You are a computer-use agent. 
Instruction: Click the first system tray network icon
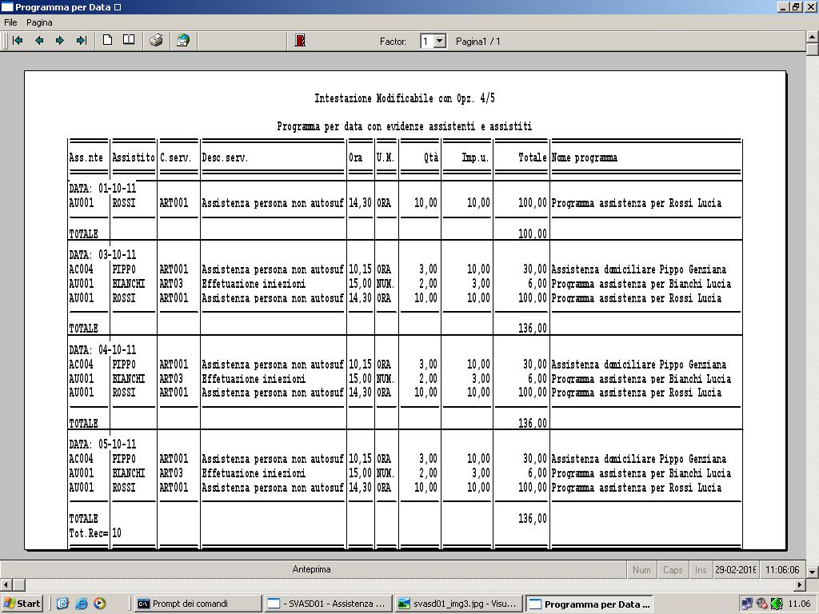pos(747,604)
